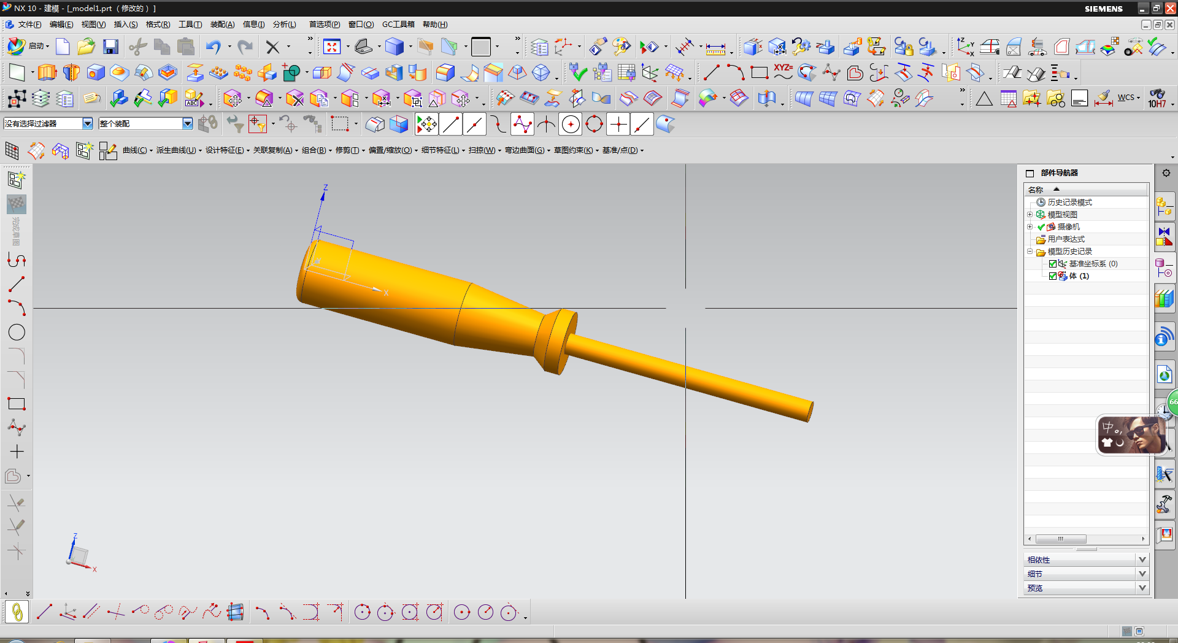Open the 帮助(H) menu
The image size is (1178, 643).
click(435, 25)
